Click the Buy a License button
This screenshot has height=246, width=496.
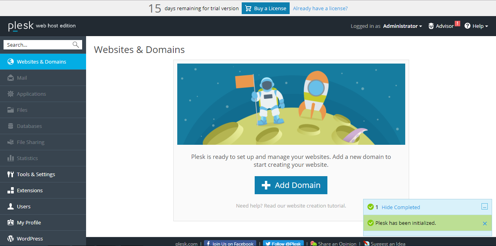point(266,8)
